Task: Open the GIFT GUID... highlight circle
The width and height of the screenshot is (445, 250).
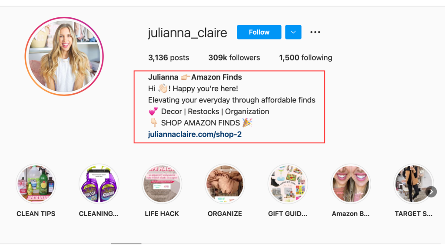Action: click(x=288, y=184)
